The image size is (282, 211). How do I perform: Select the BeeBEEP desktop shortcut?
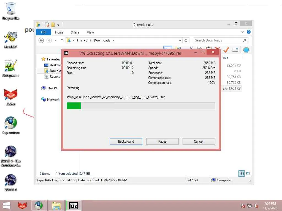[11, 40]
